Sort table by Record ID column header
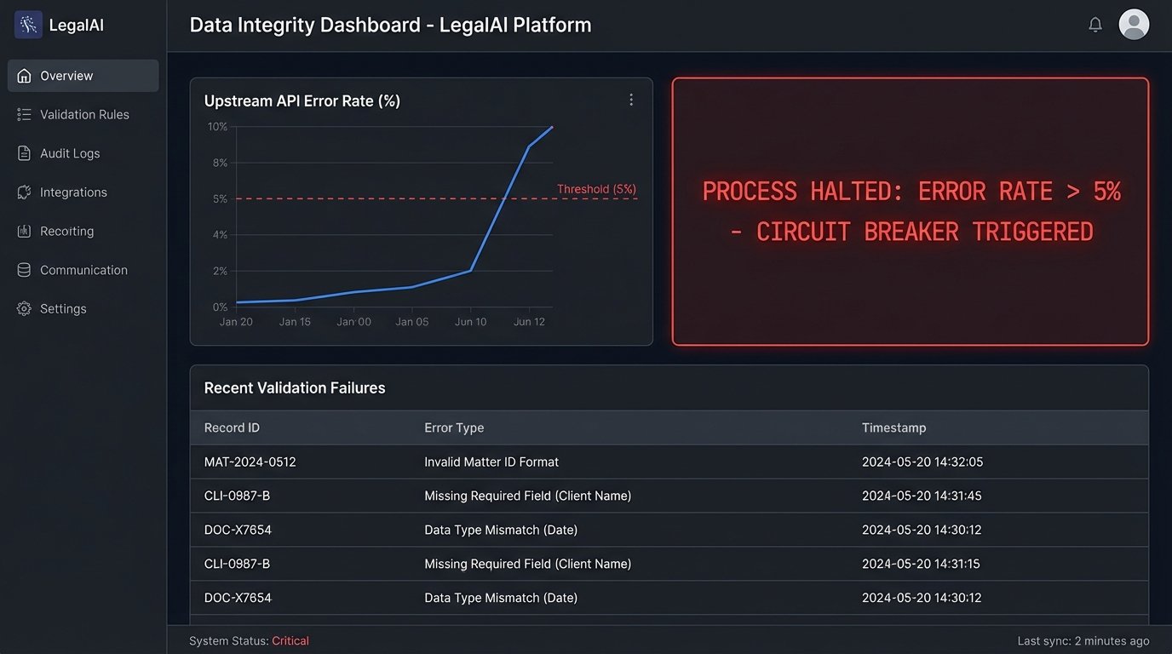The width and height of the screenshot is (1172, 654). 232,427
